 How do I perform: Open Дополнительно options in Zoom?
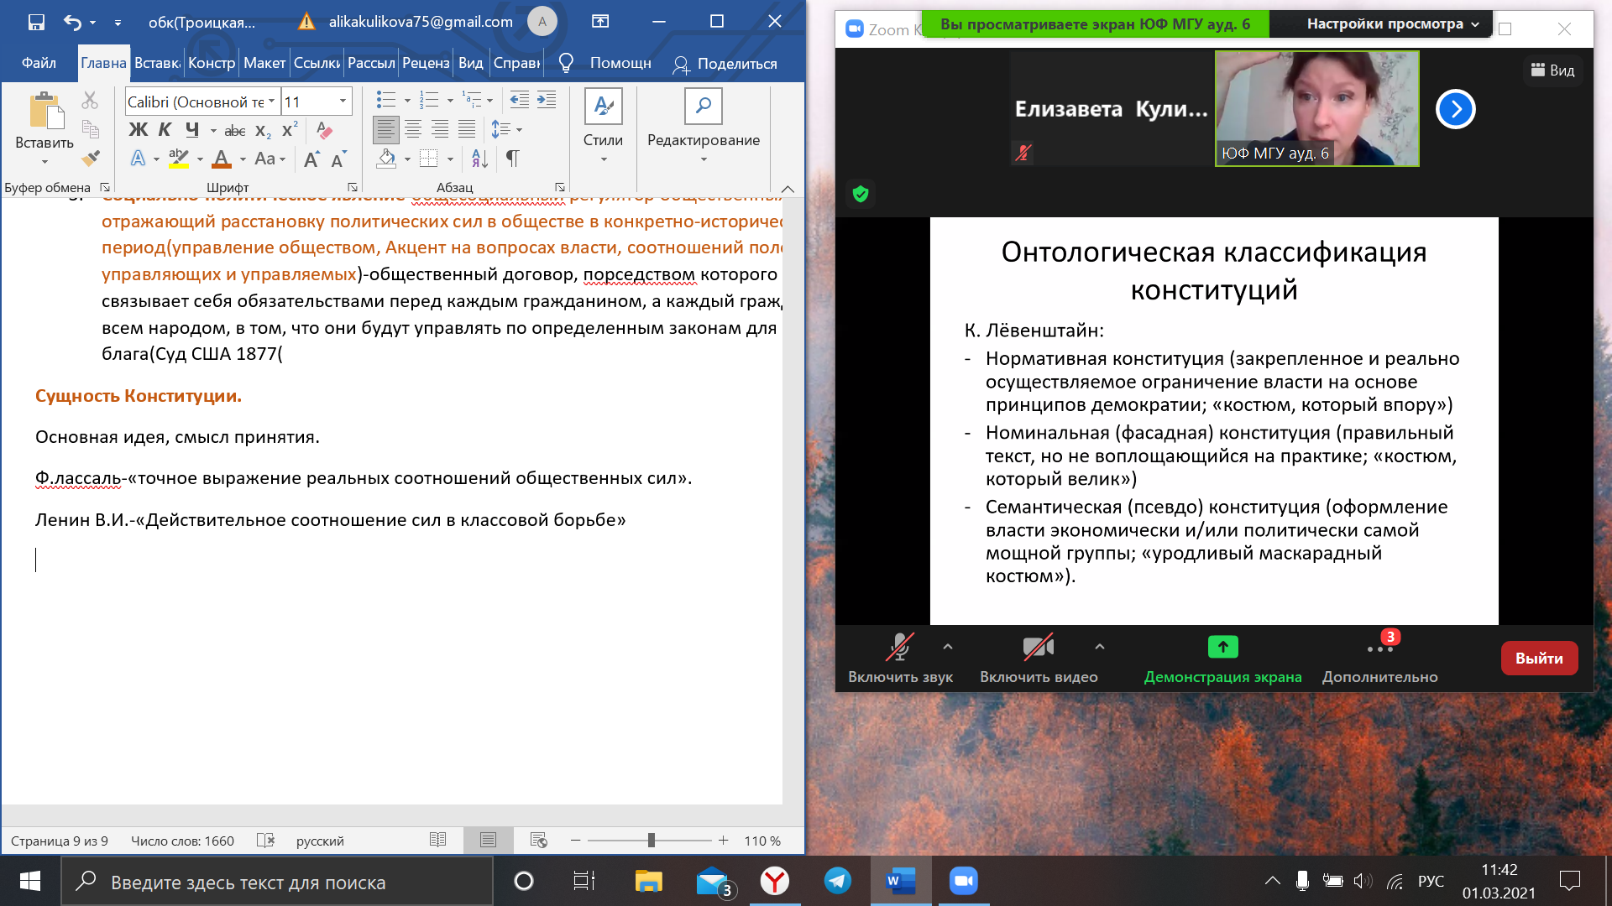(1379, 659)
